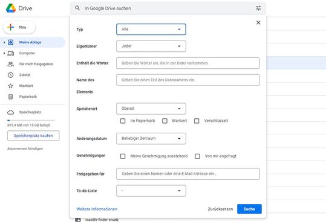Toggle the search filter options icon
This screenshot has width=326, height=222.
(258, 8)
